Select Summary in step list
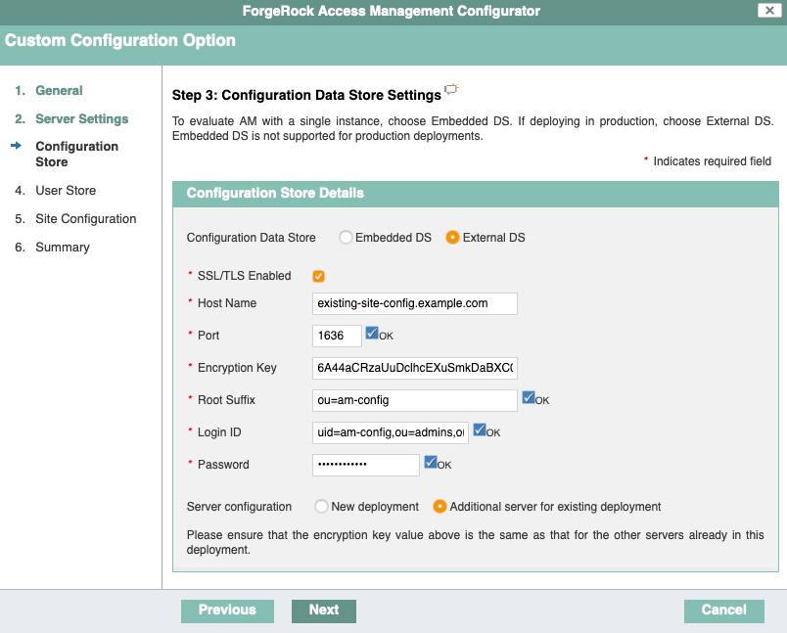Image resolution: width=787 pixels, height=633 pixels. (x=63, y=248)
